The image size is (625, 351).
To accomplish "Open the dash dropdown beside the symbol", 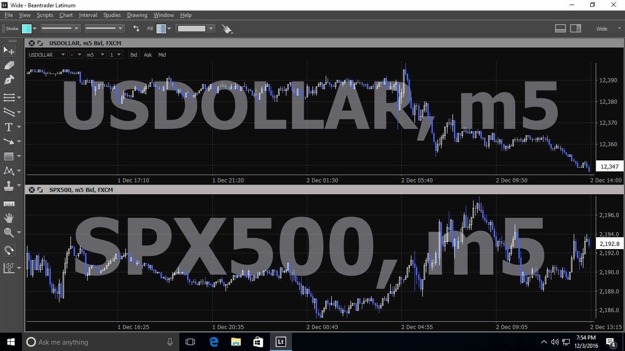I will (76, 55).
